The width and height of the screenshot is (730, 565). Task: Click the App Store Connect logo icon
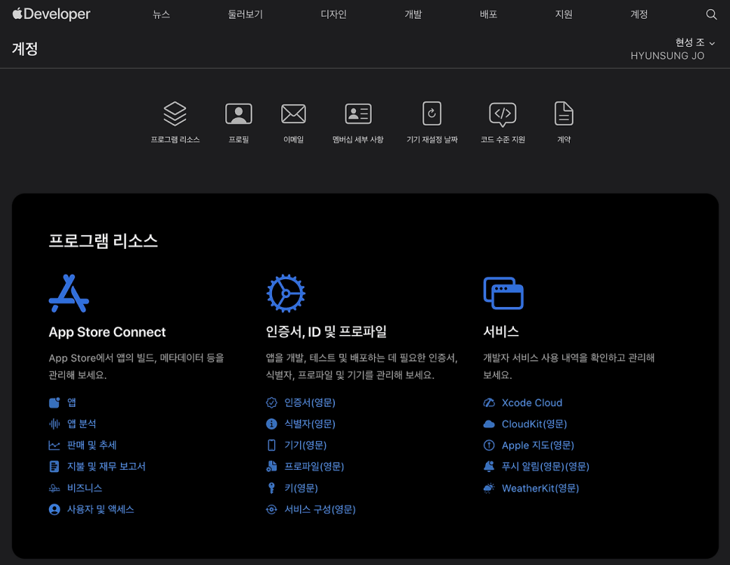coord(69,293)
